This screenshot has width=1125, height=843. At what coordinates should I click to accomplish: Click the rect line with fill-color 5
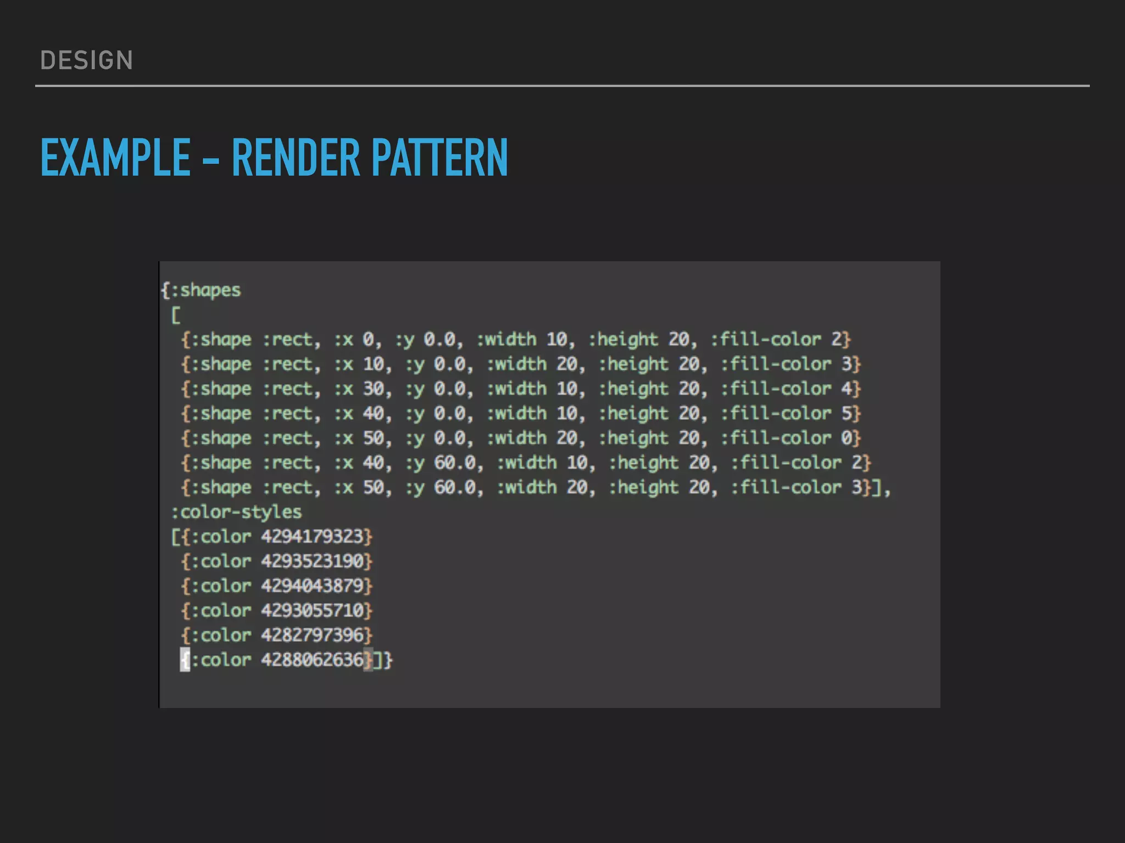click(x=521, y=414)
